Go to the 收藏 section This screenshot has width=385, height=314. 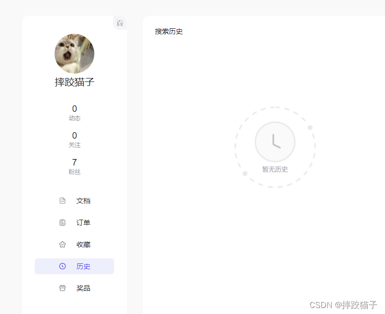(74, 244)
